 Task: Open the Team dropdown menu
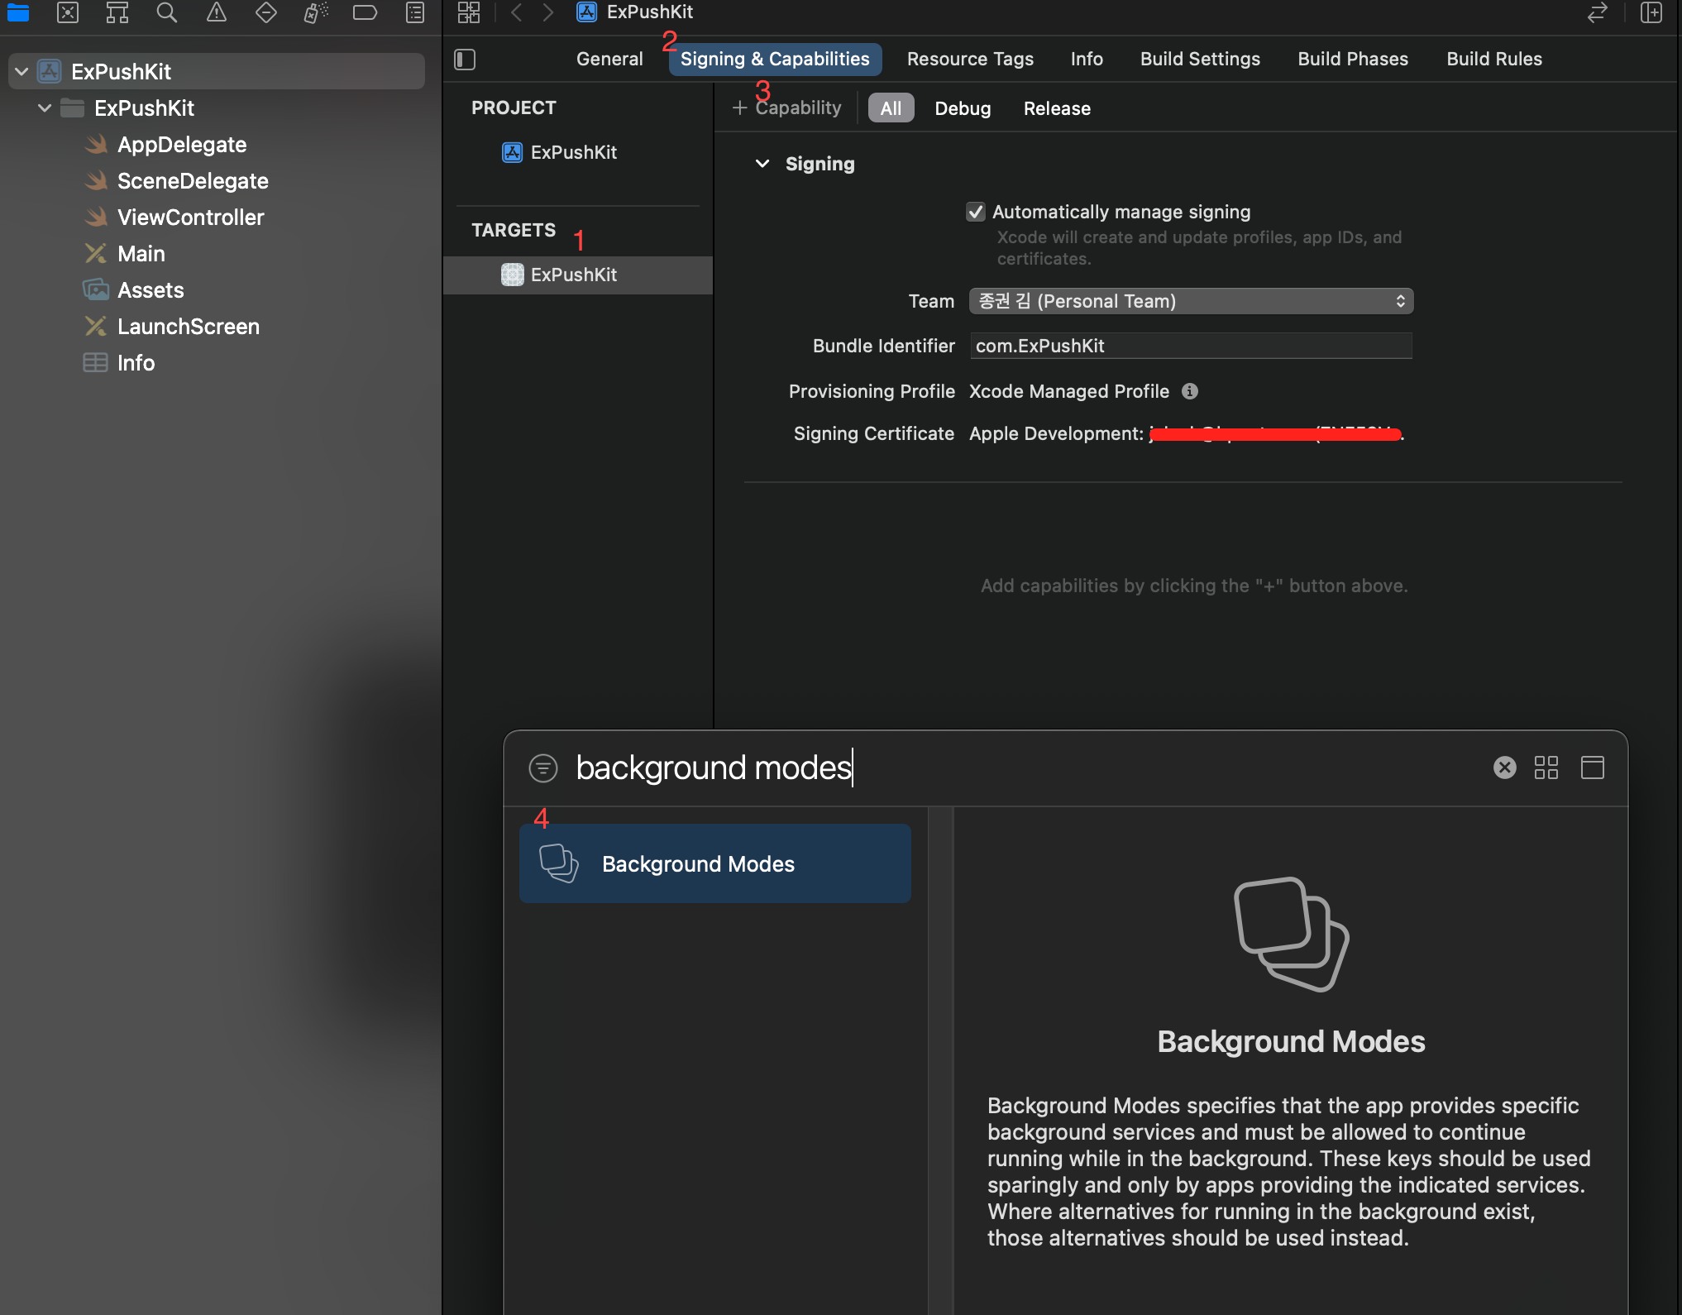pyautogui.click(x=1190, y=301)
